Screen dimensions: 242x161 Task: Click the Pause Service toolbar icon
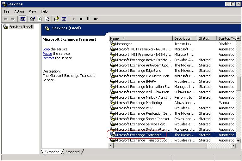tap(88, 19)
